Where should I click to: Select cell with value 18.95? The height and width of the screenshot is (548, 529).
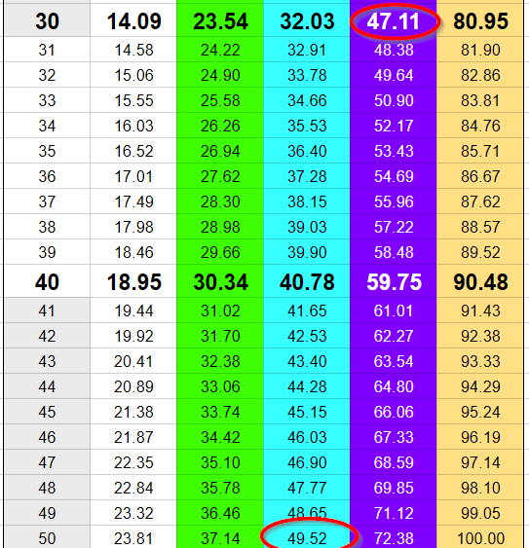133,281
